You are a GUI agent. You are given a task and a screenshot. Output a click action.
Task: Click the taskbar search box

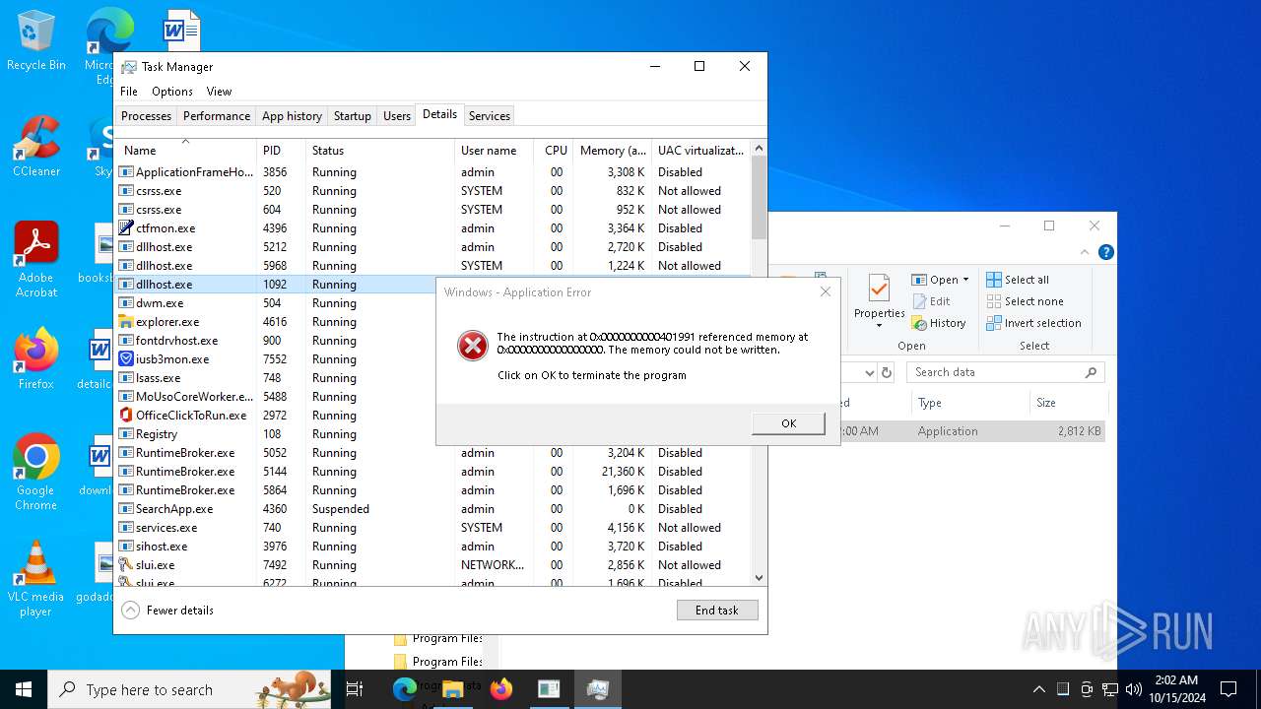[x=191, y=689]
